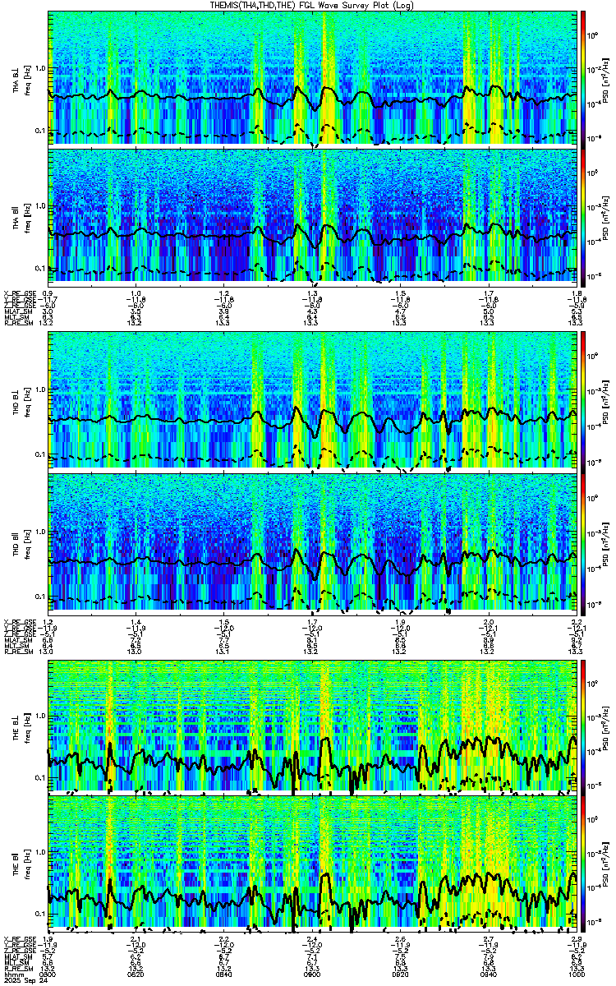616x986 pixels.
Task: Click the THEMIS FGL Wave Survey Plot title
Action: coord(312,5)
